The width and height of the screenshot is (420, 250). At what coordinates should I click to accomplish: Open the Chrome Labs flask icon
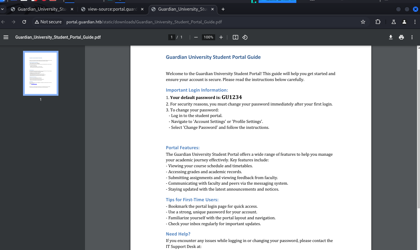pyautogui.click(x=394, y=22)
